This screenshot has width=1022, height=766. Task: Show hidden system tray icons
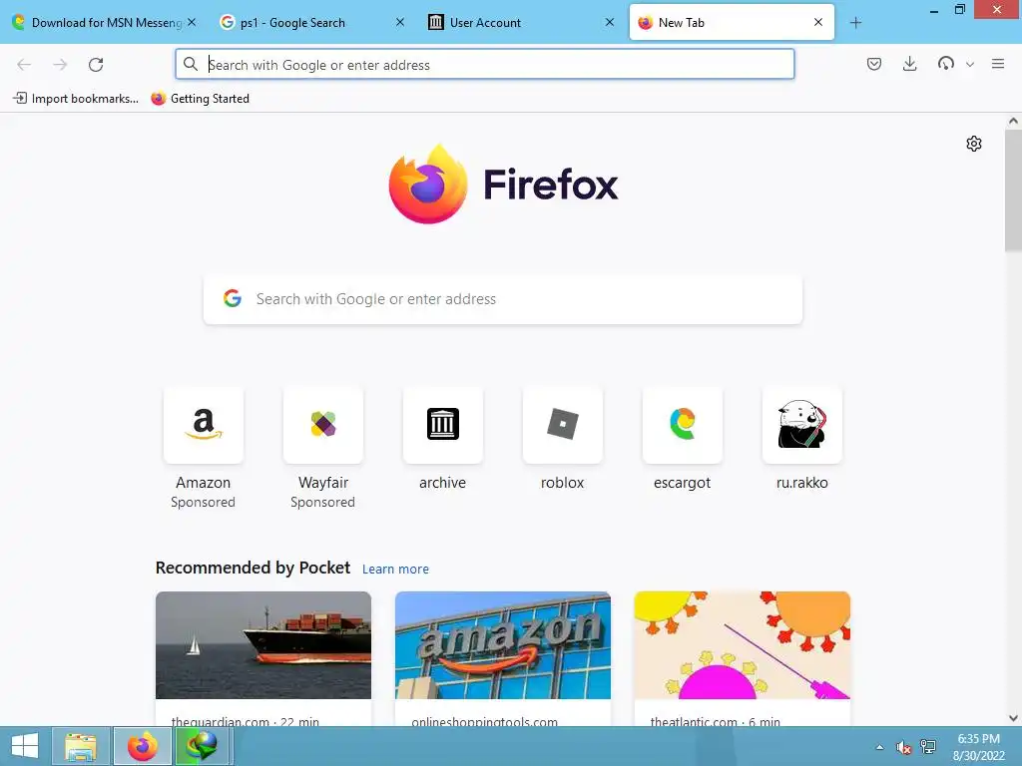tap(879, 747)
